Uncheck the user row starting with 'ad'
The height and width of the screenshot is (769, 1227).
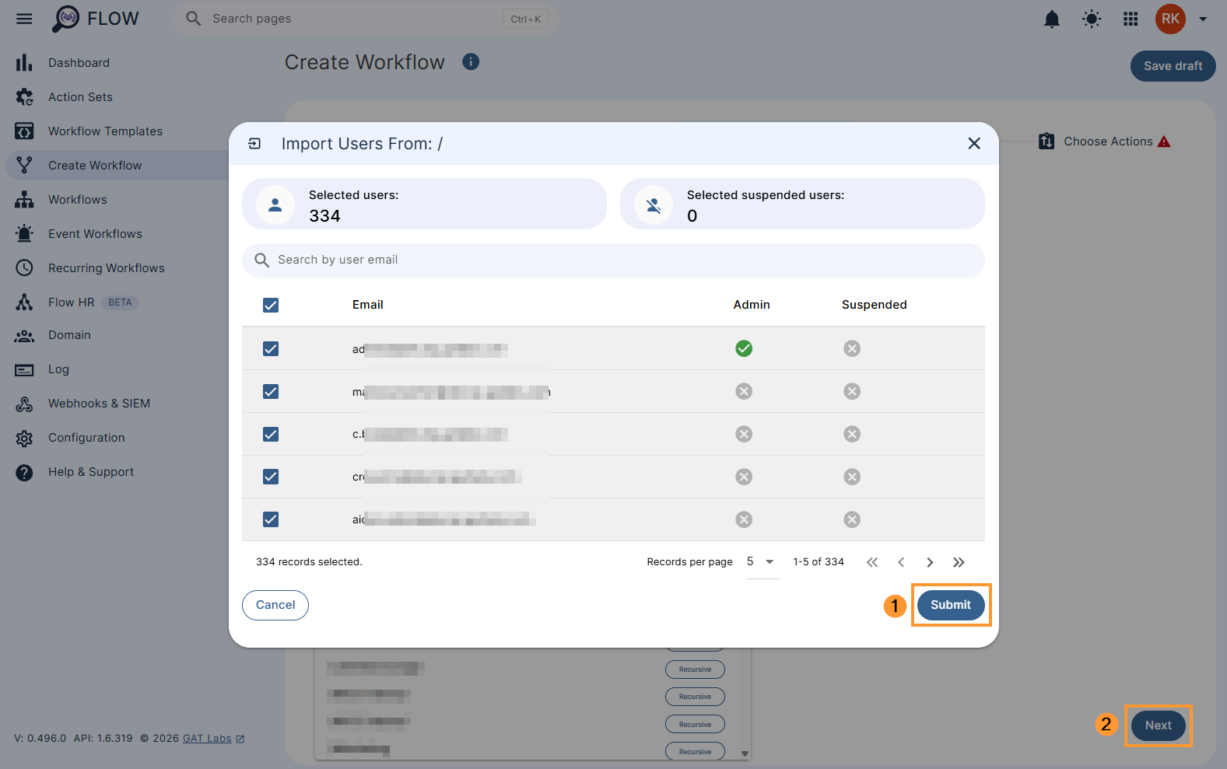tap(271, 349)
